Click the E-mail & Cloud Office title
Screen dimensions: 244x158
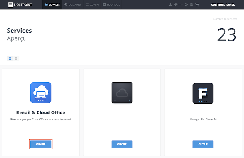(x=41, y=113)
